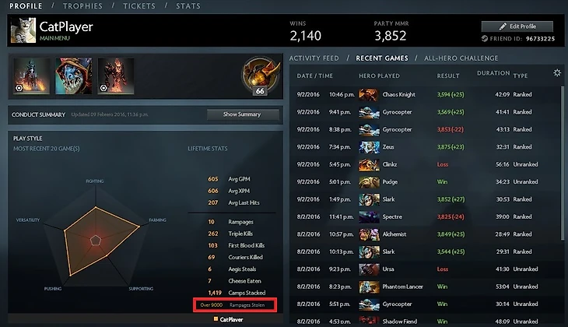Click the Friend ID refresh icon
The width and height of the screenshot is (568, 327).
click(485, 38)
